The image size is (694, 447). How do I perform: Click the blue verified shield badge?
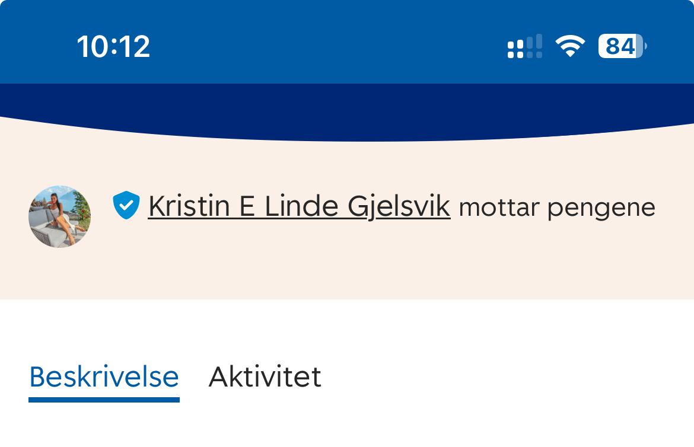126,205
